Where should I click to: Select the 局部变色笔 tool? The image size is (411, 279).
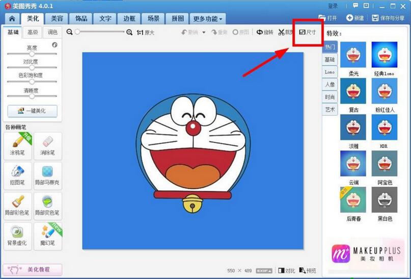pos(48,206)
